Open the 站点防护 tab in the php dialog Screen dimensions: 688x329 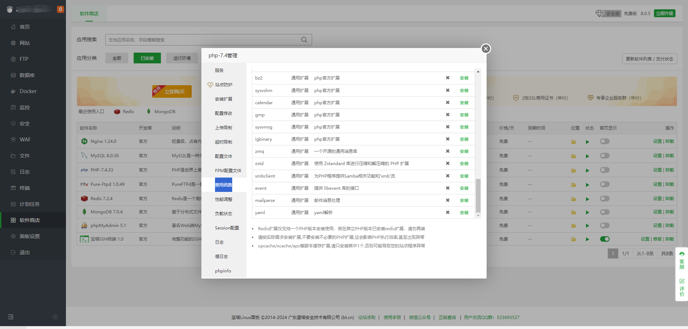click(224, 85)
